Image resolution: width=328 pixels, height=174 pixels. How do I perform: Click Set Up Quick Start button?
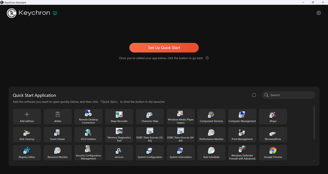(x=164, y=48)
